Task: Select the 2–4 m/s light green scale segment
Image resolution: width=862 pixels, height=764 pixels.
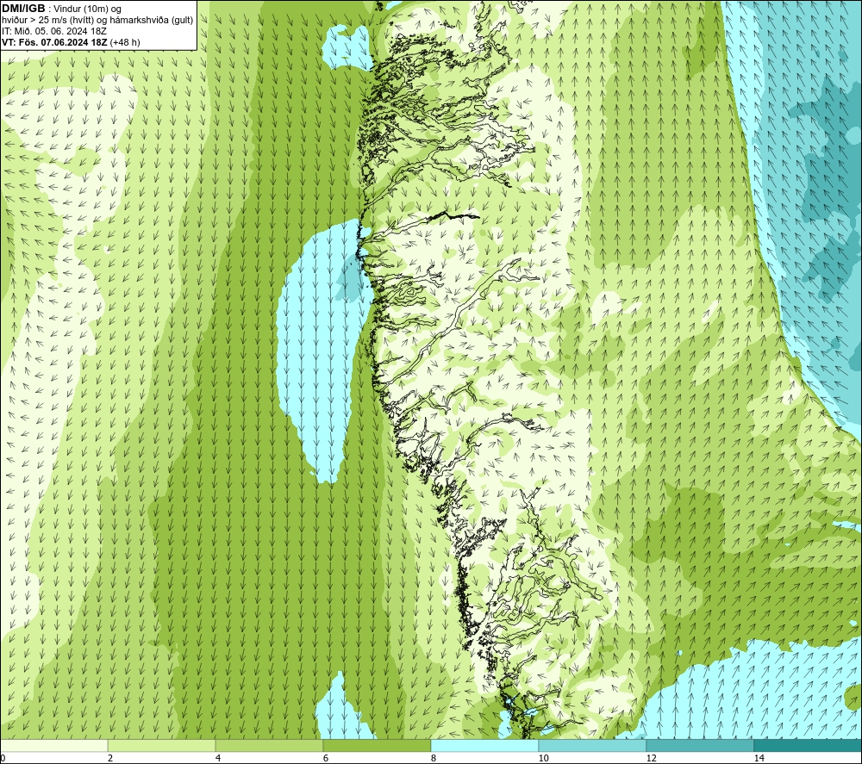Action: (162, 745)
